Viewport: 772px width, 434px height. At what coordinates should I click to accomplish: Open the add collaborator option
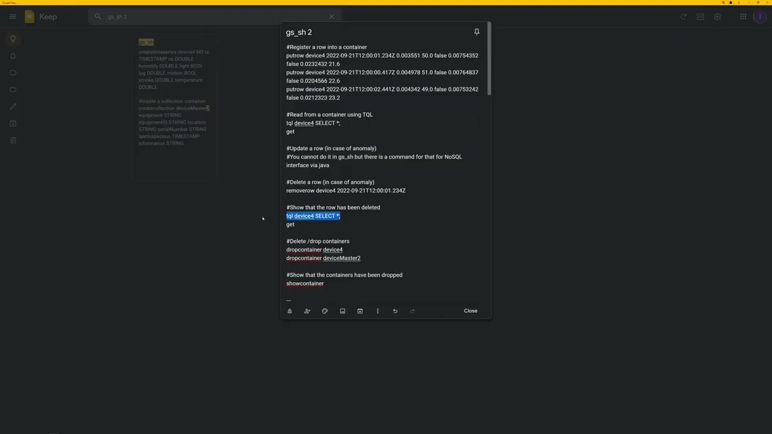click(307, 311)
